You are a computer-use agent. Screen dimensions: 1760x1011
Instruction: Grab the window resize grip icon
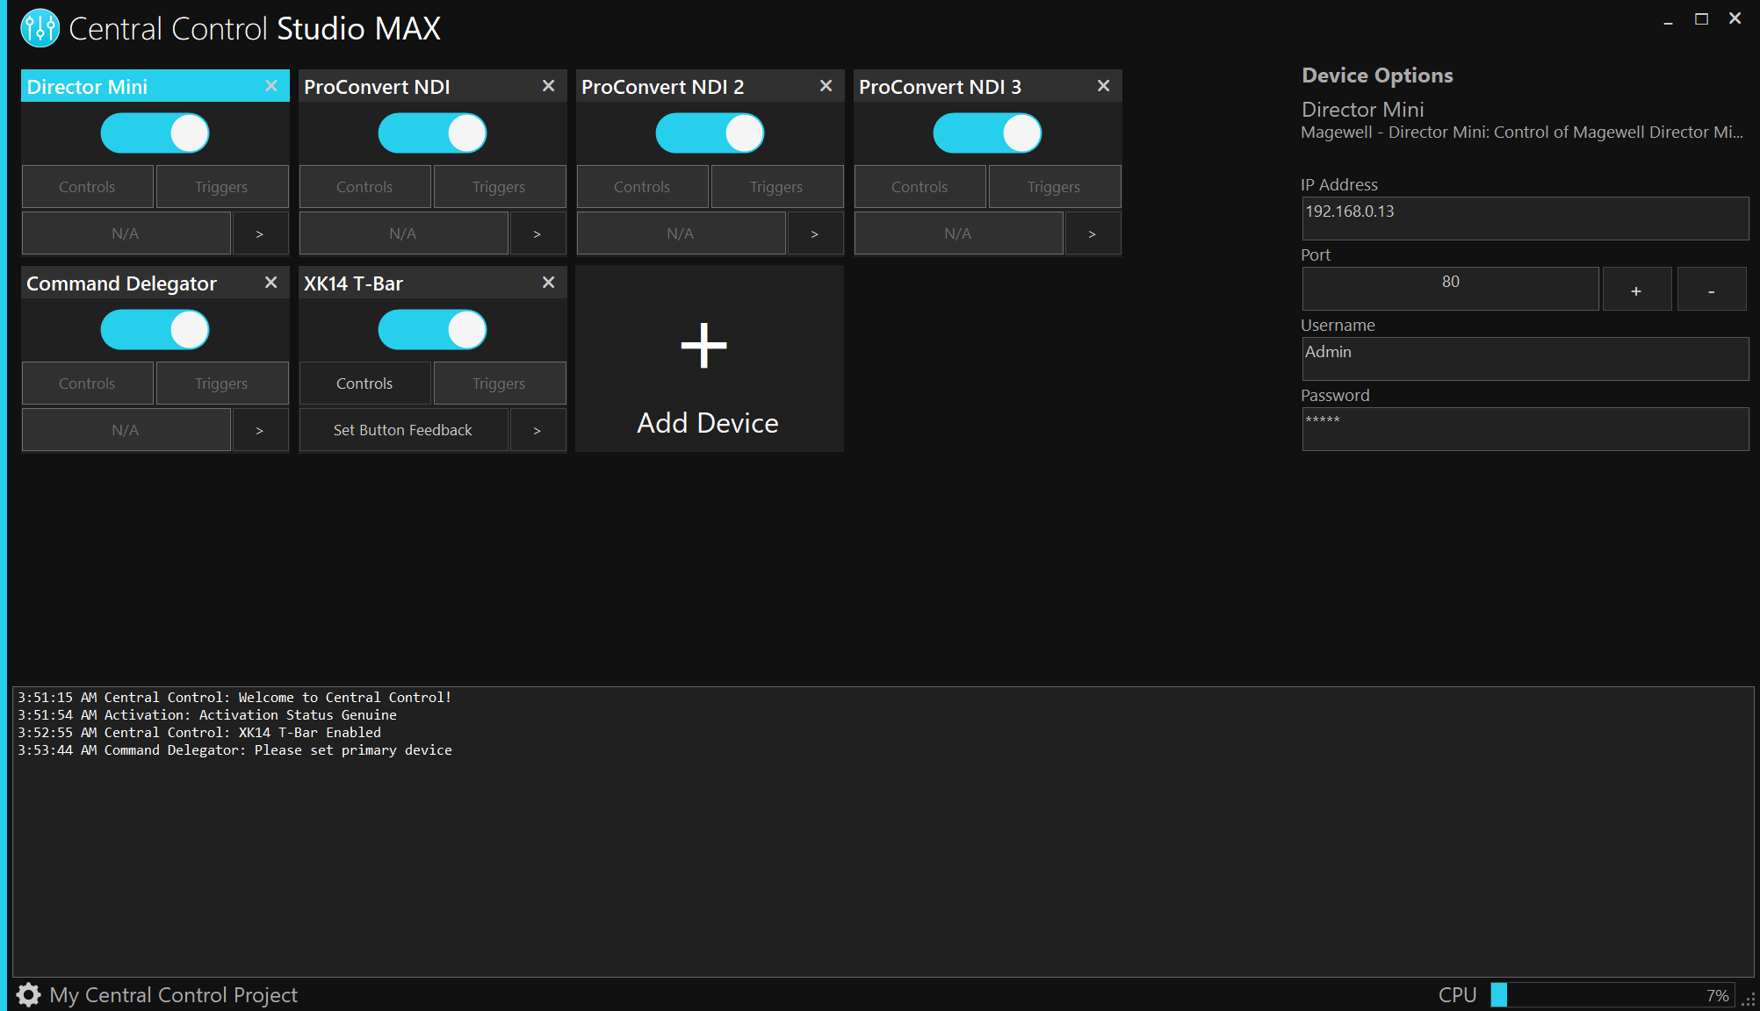click(1749, 1000)
